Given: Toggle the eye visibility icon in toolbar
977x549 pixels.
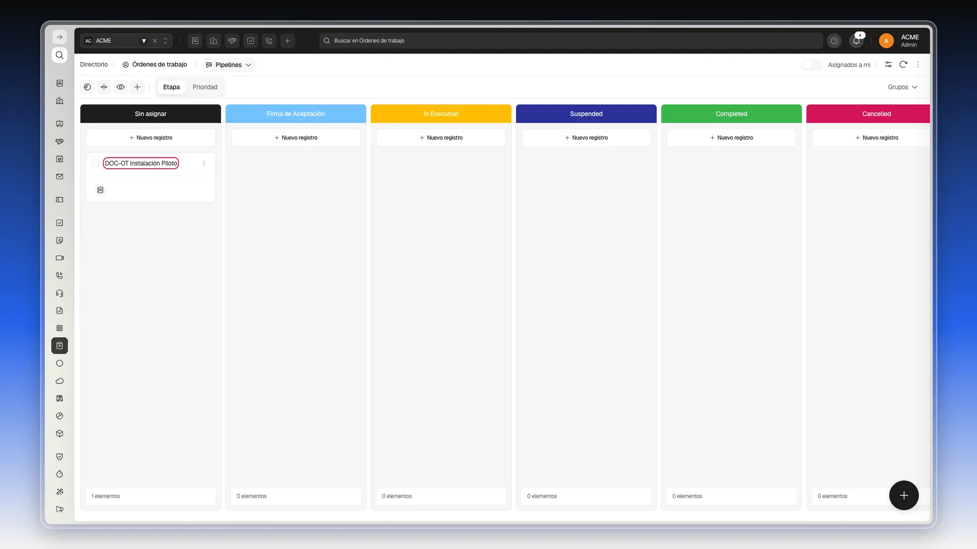Looking at the screenshot, I should (x=121, y=87).
